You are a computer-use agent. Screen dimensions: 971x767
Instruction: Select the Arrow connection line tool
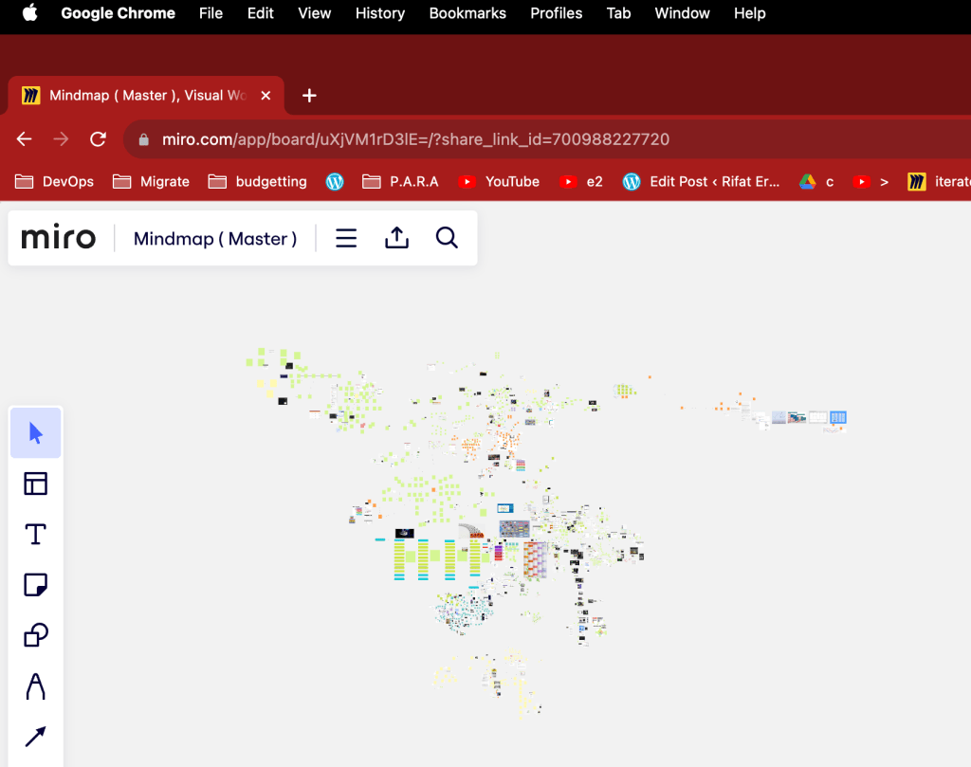tap(35, 737)
